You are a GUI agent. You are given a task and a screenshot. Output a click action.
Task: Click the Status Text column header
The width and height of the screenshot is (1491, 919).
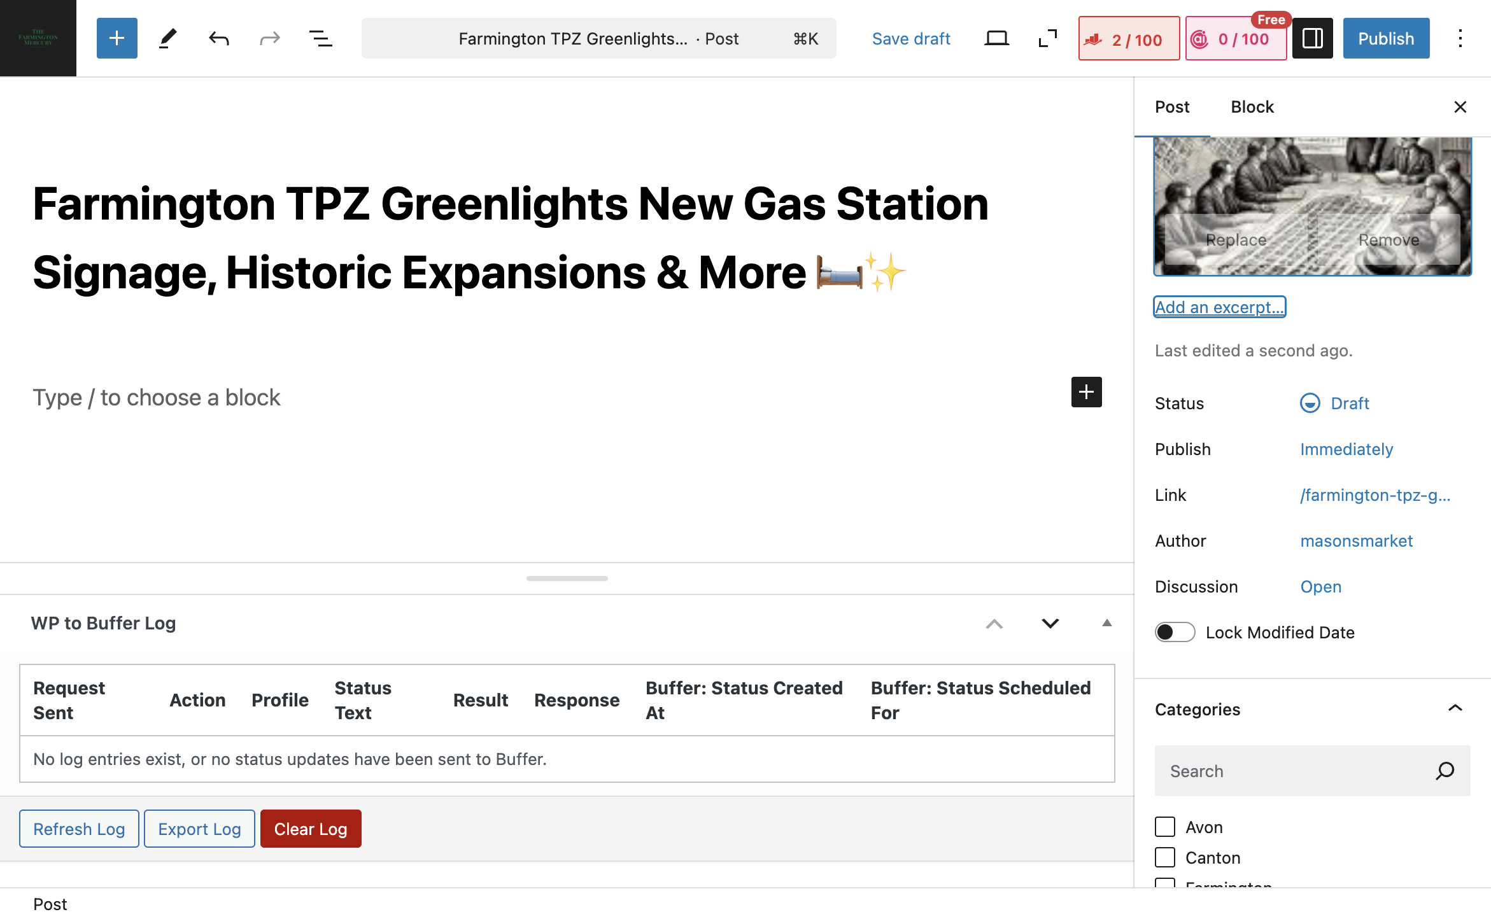point(363,700)
